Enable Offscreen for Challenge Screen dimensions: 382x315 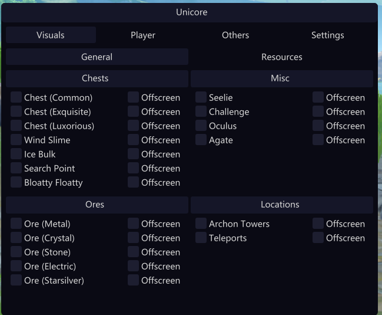318,111
